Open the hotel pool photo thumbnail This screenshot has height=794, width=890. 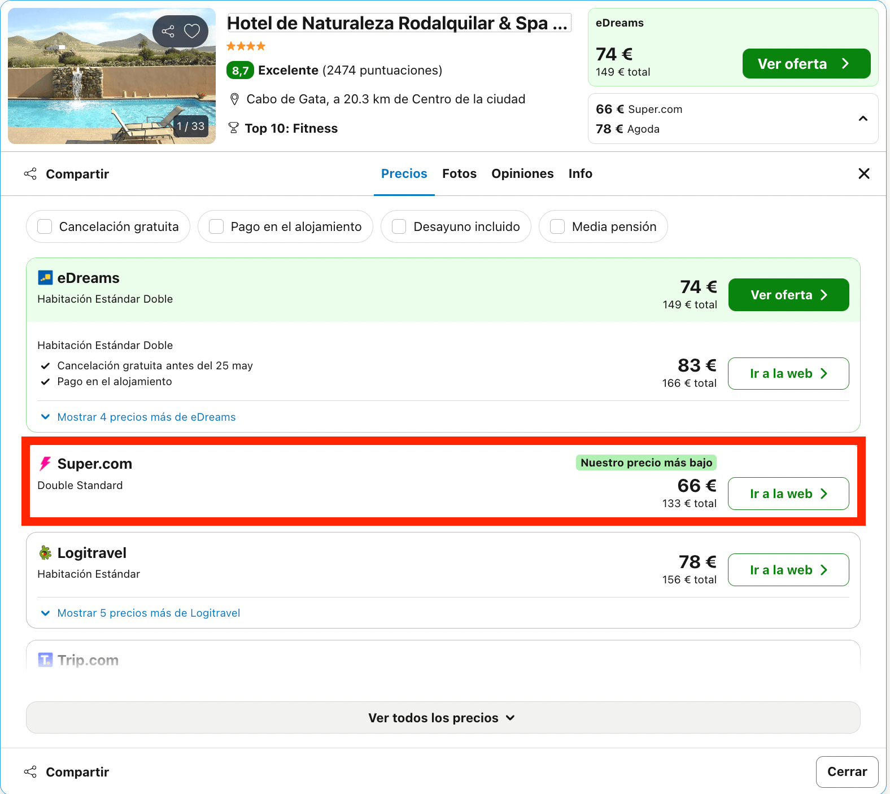pos(112,76)
